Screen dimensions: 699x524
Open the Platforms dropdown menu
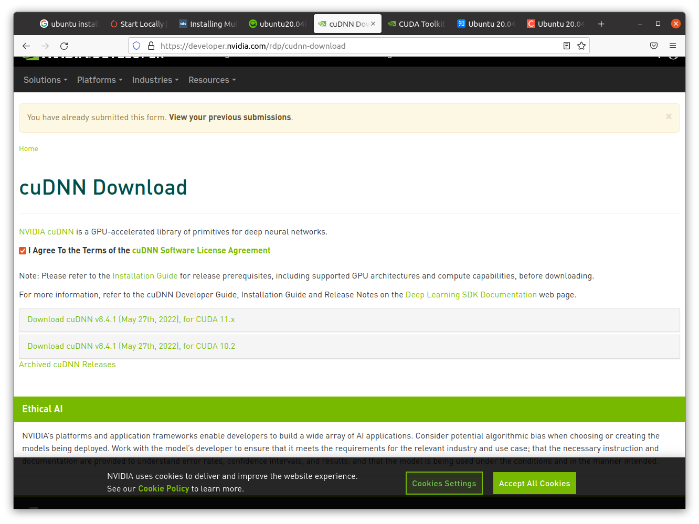point(99,80)
